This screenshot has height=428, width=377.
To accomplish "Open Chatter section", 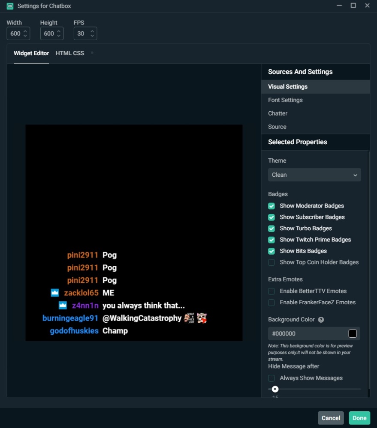I will point(315,113).
